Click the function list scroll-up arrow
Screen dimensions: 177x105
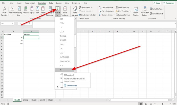coord(75,18)
